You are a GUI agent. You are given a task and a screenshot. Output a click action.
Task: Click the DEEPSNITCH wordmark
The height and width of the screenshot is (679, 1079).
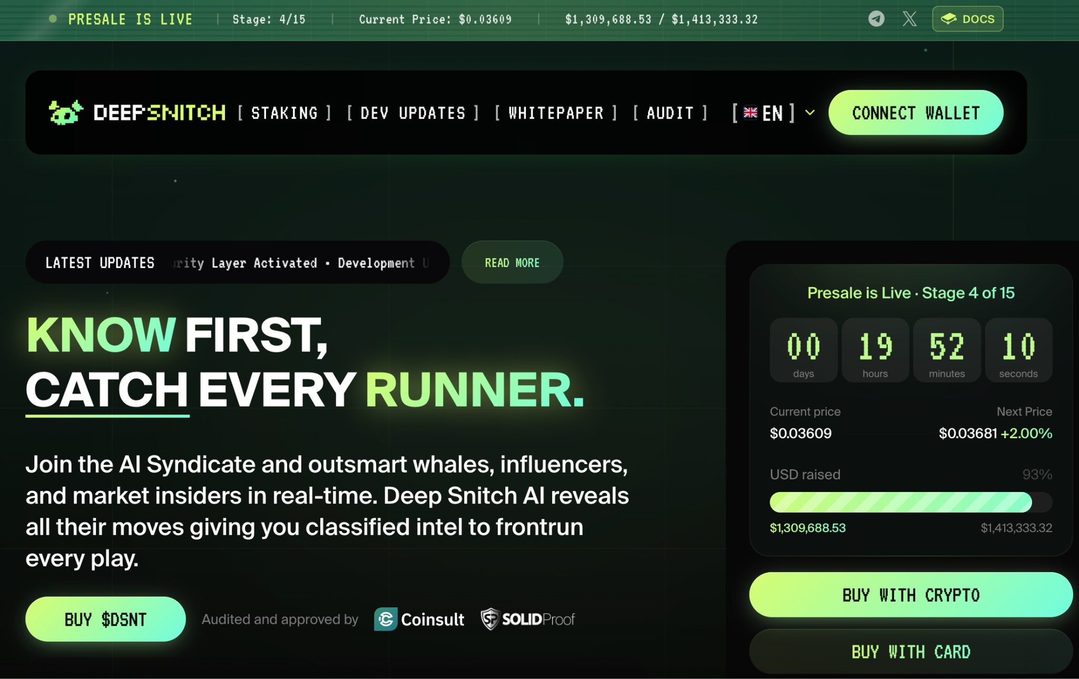coord(160,113)
